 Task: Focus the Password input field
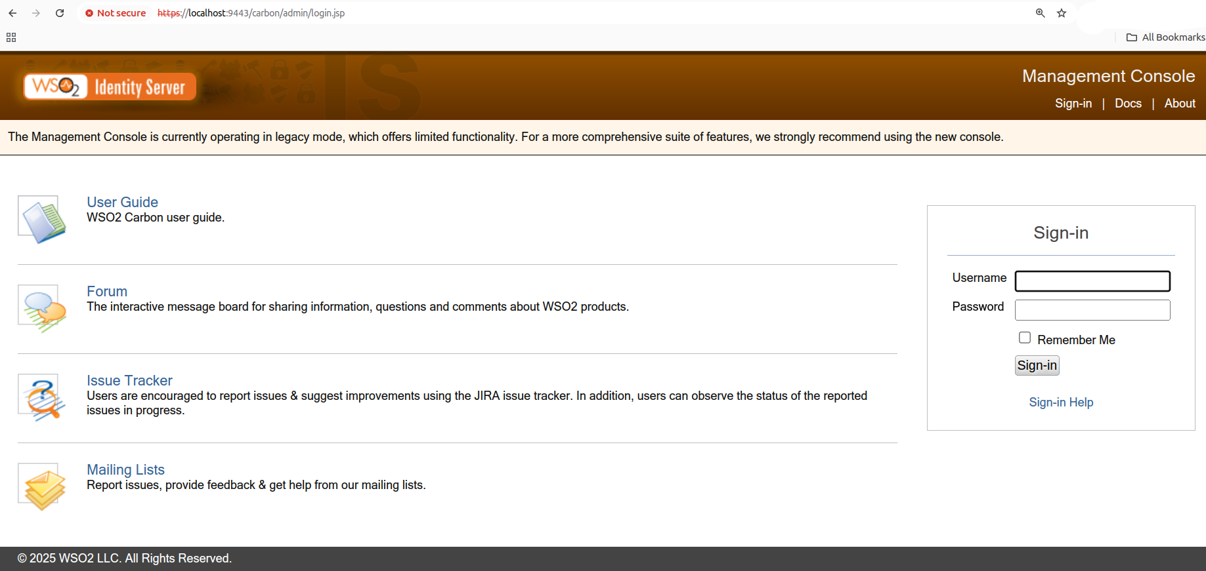pos(1092,310)
